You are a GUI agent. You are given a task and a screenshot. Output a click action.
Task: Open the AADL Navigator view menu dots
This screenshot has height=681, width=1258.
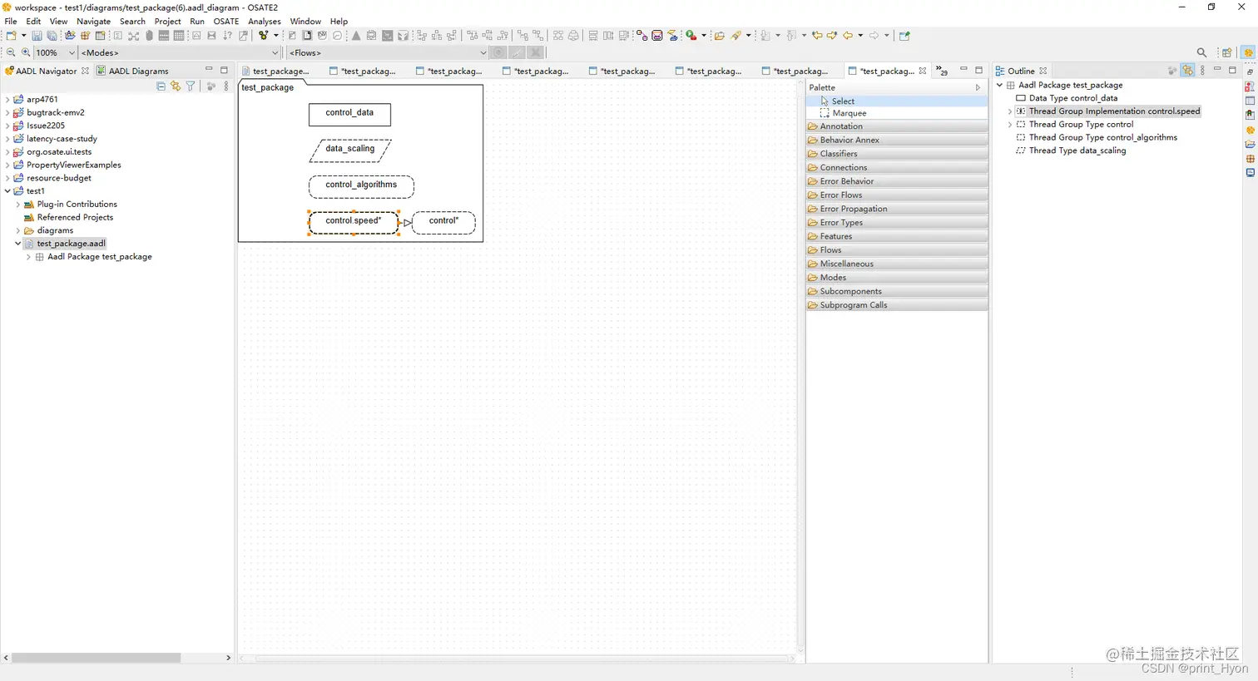point(226,86)
